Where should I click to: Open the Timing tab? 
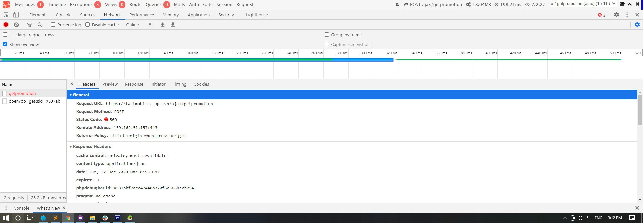tap(180, 84)
